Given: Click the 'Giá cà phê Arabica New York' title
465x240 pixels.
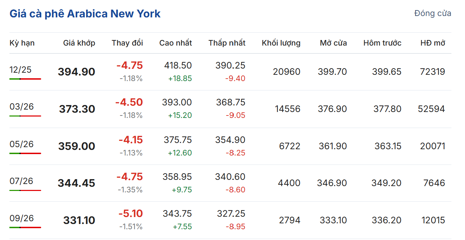Looking at the screenshot, I should click(x=85, y=14).
